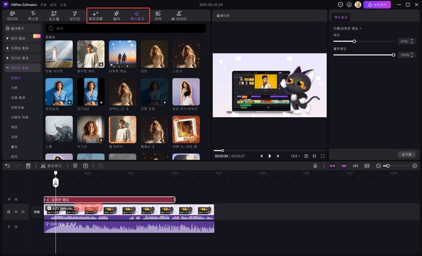Toggle the eye icon on the effect track
The image size is (422, 256).
click(16, 199)
